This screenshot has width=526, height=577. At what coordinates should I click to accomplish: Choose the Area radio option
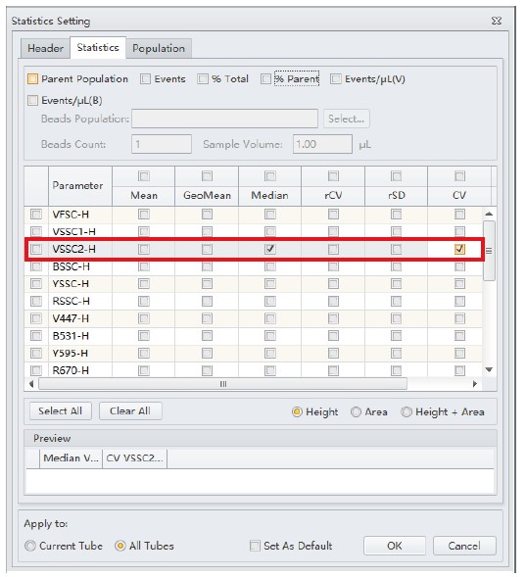point(356,411)
